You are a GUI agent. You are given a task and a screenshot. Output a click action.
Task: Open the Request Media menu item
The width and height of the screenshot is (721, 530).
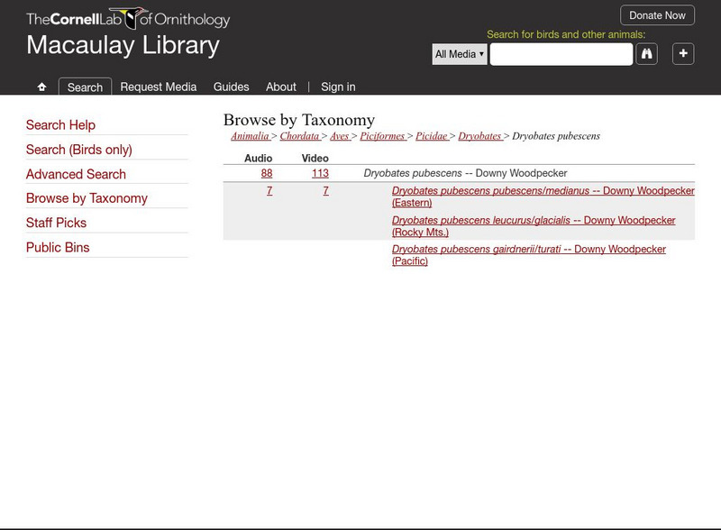click(x=159, y=87)
